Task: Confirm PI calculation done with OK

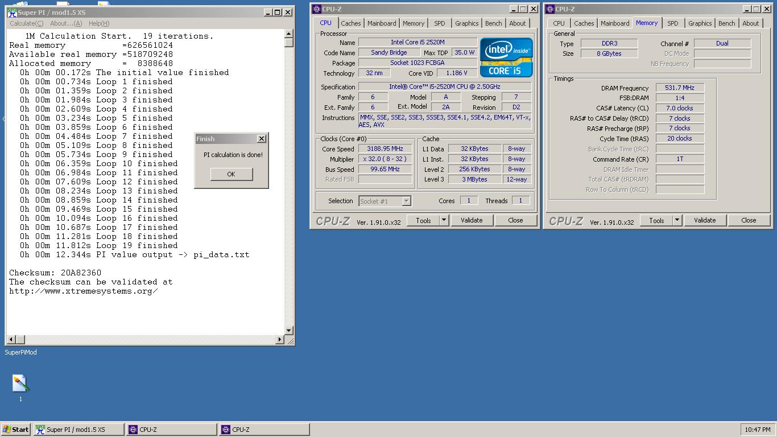Action: point(231,174)
